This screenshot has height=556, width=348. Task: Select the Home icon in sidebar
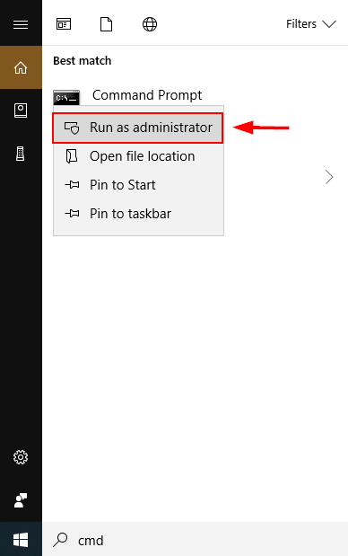point(21,67)
